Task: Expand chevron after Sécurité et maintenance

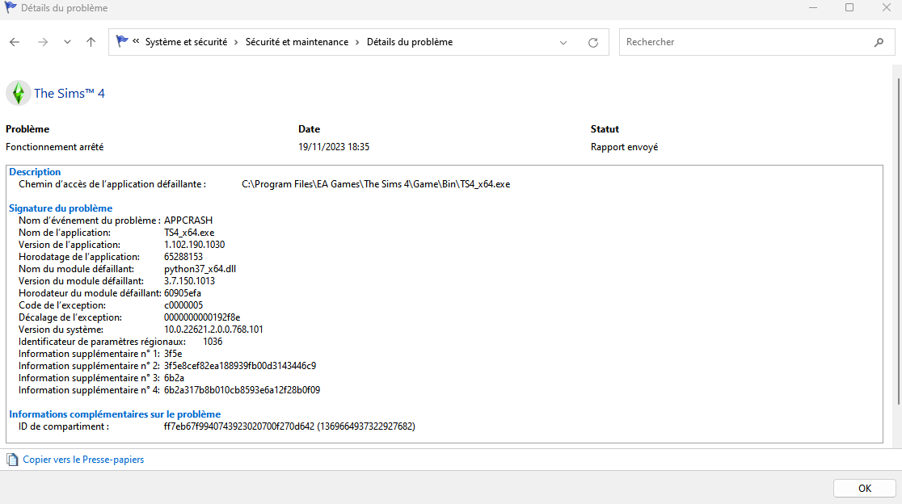Action: 357,42
